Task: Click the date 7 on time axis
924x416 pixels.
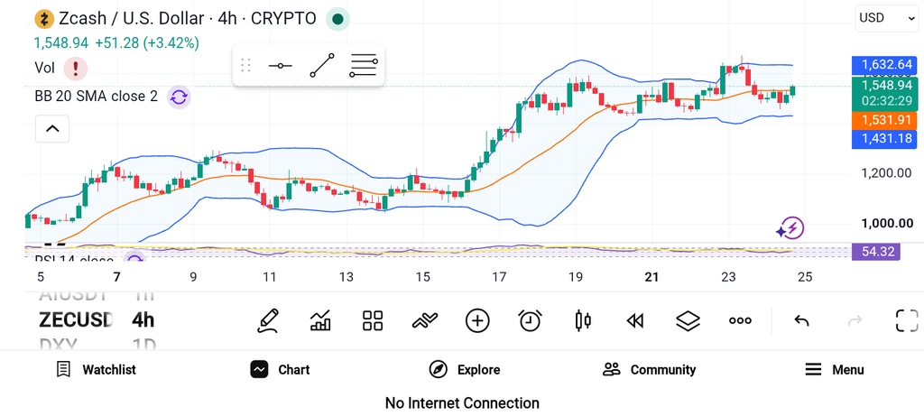Action: click(116, 277)
